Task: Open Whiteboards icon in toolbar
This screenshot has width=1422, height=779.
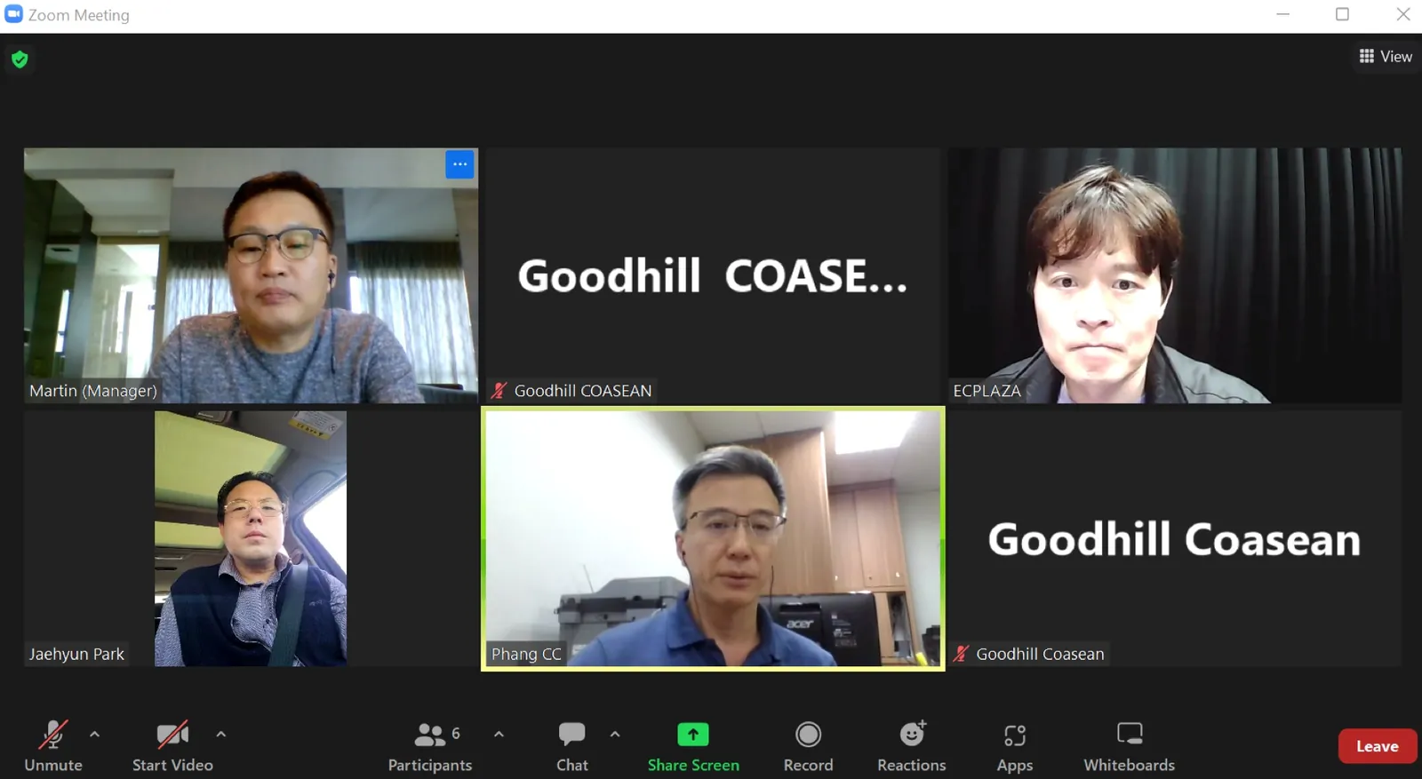Action: (x=1130, y=734)
